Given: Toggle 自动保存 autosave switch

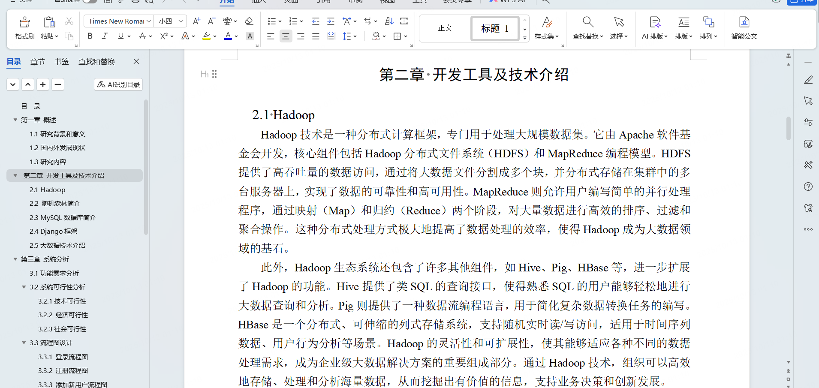Looking at the screenshot, I should pyautogui.click(x=89, y=2).
